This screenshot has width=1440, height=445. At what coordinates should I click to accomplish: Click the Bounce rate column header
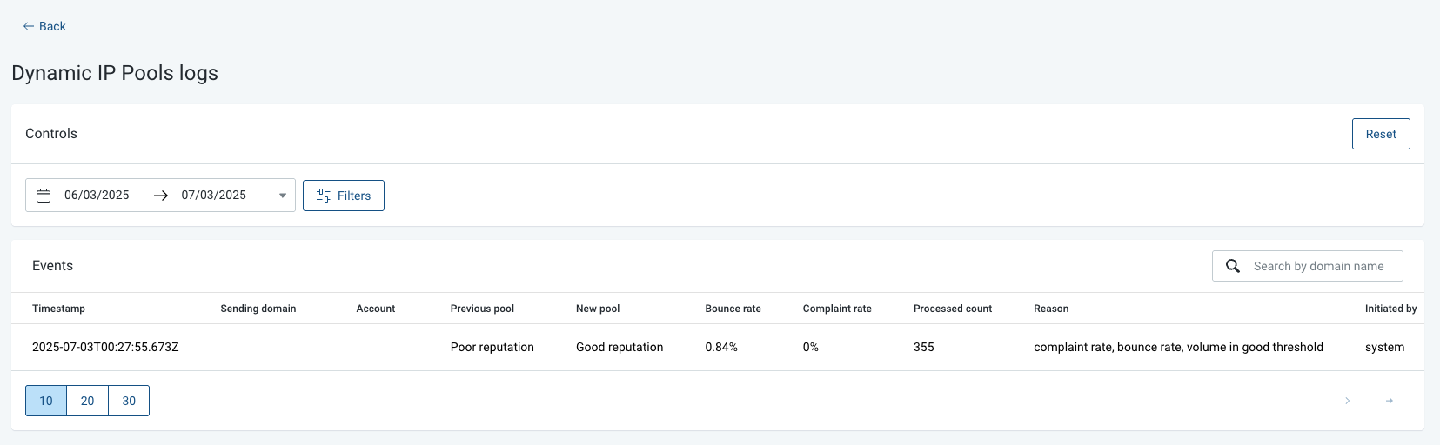click(733, 309)
